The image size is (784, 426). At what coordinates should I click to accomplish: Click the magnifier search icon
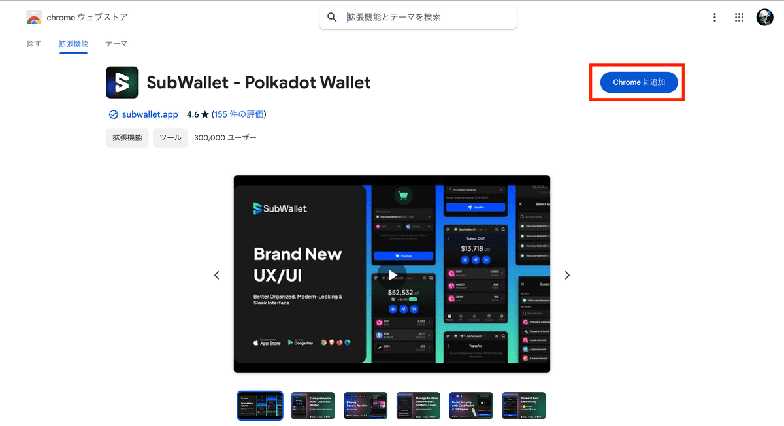[x=332, y=18]
